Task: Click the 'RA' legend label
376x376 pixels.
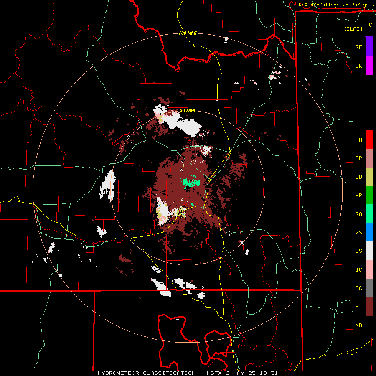Action: click(x=358, y=214)
